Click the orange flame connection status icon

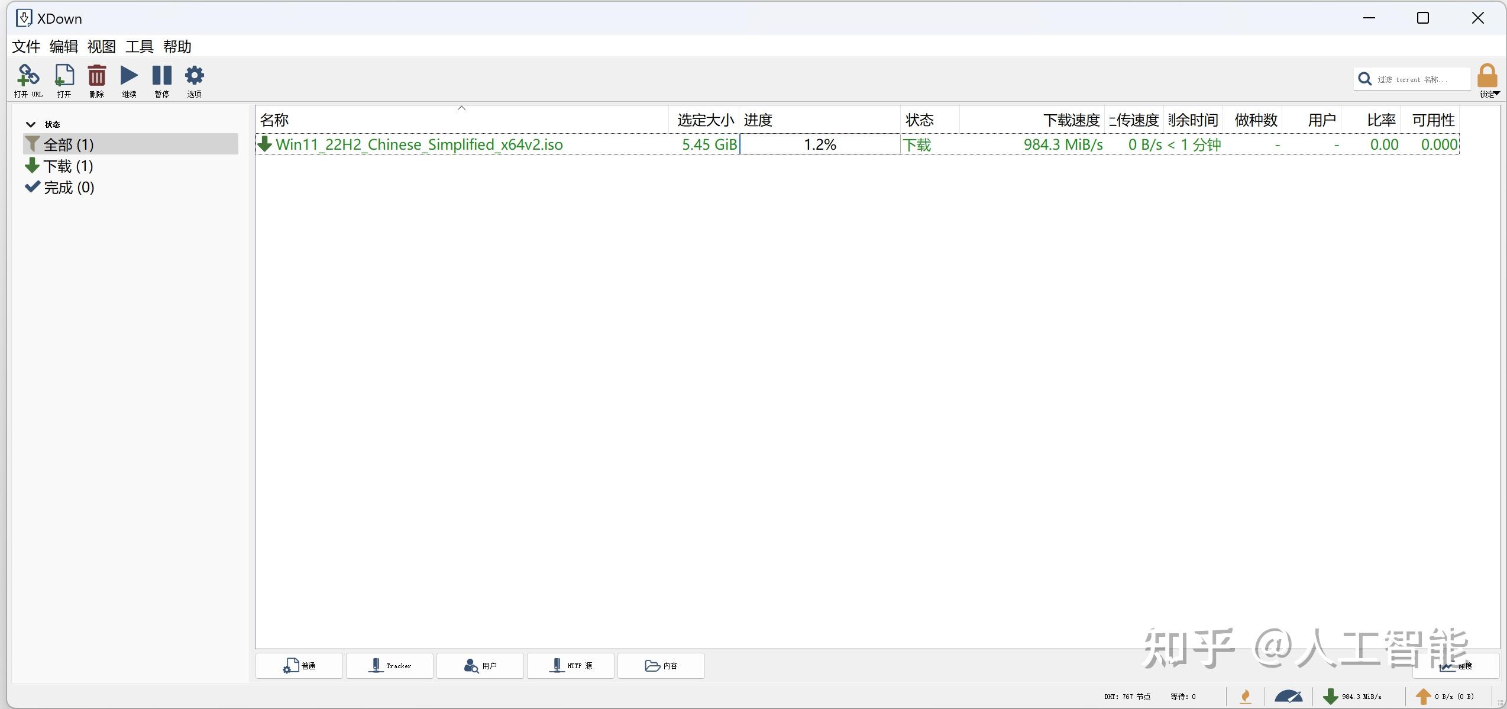(x=1245, y=697)
